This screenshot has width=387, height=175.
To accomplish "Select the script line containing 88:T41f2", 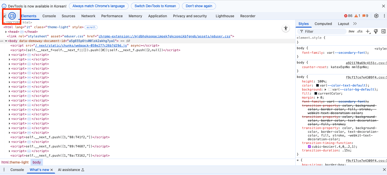I will [60, 137].
